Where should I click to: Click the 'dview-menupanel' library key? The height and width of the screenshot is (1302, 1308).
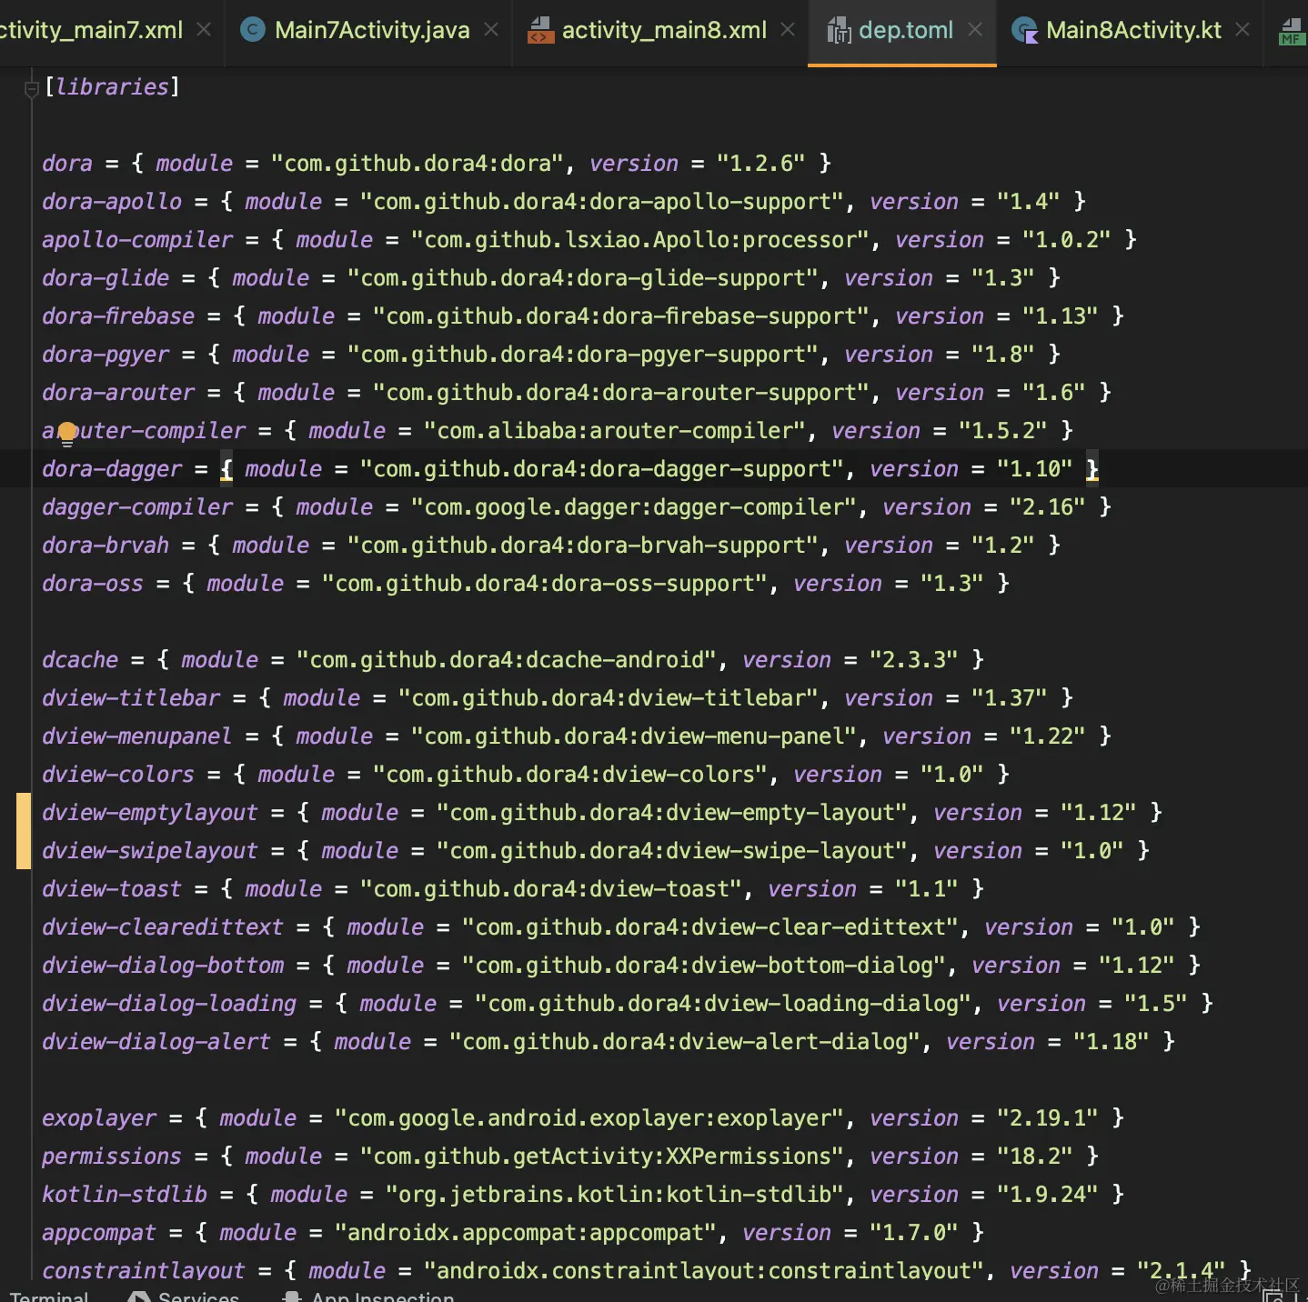[x=137, y=736]
